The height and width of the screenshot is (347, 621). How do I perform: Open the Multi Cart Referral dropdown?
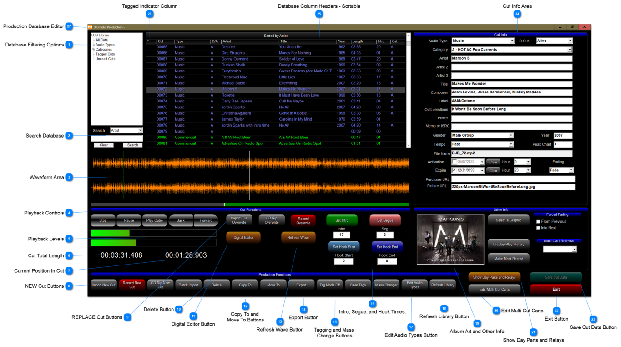[575, 250]
